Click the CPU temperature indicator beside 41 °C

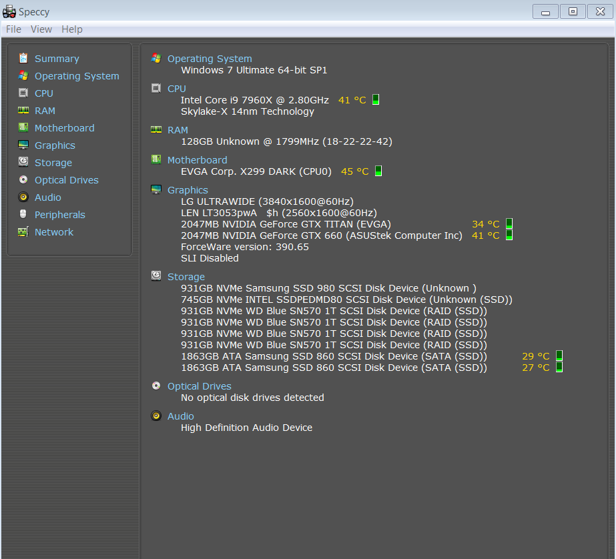pyautogui.click(x=376, y=99)
